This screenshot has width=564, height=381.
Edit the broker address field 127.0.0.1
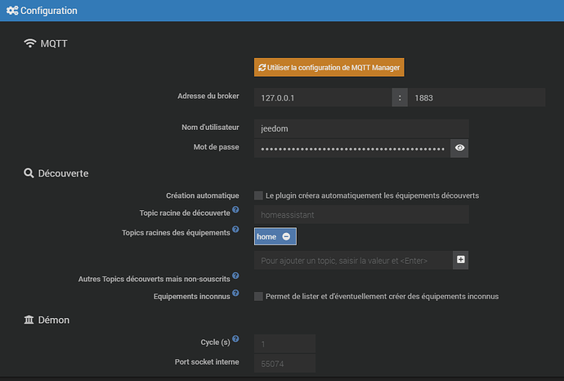322,97
